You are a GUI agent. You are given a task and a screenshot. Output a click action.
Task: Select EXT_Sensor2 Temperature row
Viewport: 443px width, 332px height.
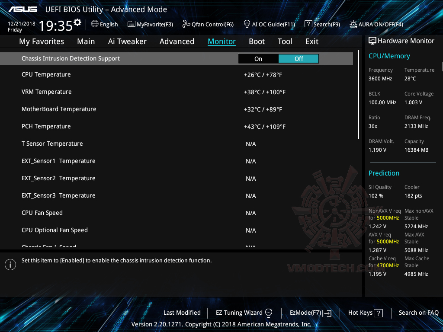click(x=177, y=179)
